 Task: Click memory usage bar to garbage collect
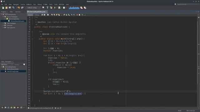coord(74,8)
